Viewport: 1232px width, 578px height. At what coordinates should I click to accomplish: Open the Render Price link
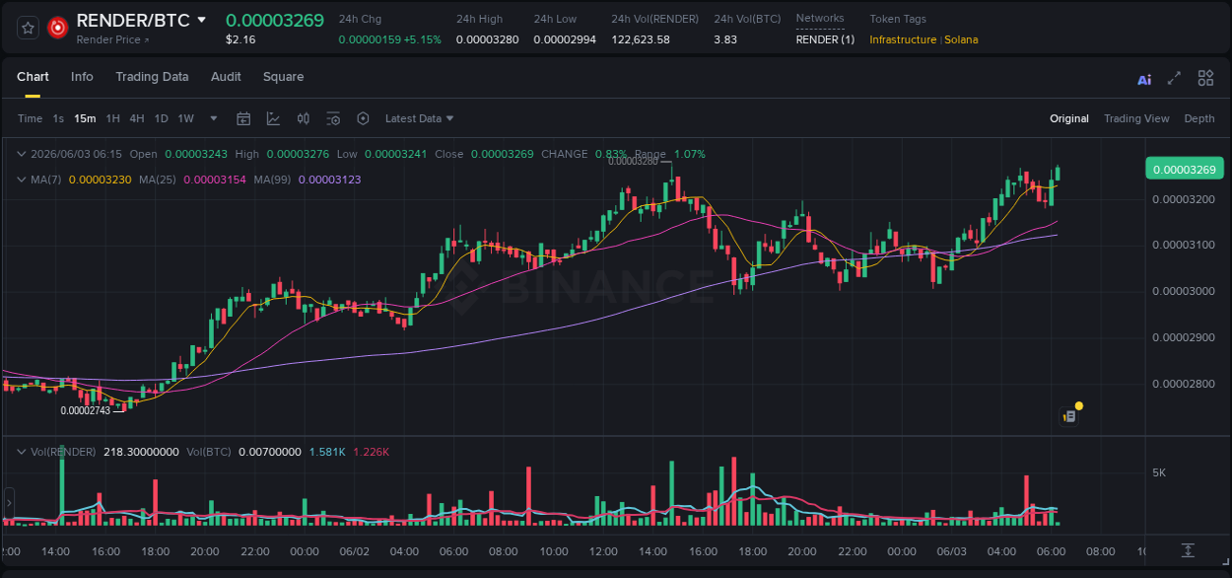click(112, 40)
